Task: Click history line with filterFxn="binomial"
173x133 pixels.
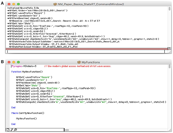Action: pos(42,34)
